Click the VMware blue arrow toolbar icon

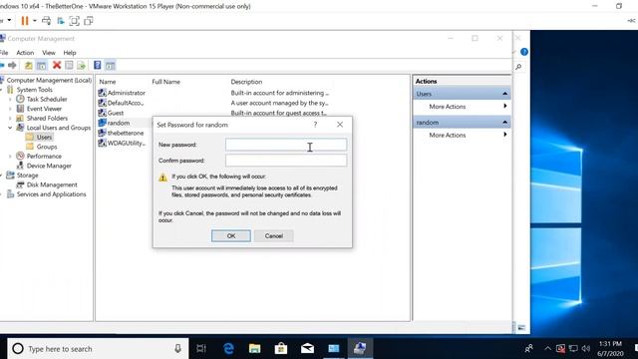pos(61,21)
